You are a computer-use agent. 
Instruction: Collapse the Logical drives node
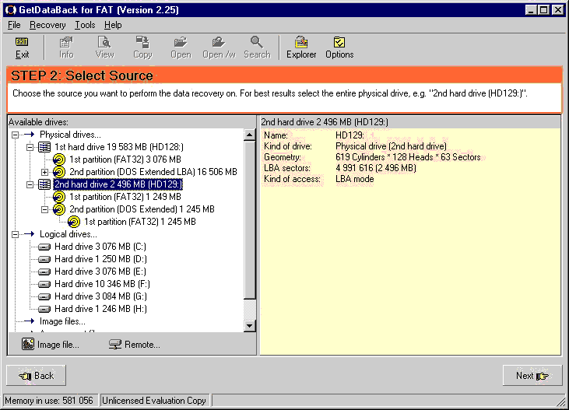click(x=15, y=234)
